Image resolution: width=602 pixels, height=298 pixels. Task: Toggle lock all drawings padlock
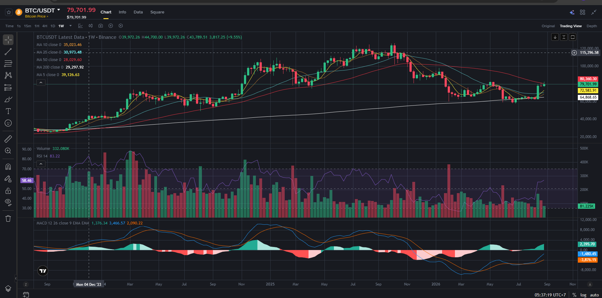click(8, 191)
